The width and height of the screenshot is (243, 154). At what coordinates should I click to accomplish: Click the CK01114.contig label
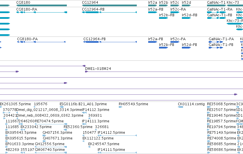[x=191, y=104]
